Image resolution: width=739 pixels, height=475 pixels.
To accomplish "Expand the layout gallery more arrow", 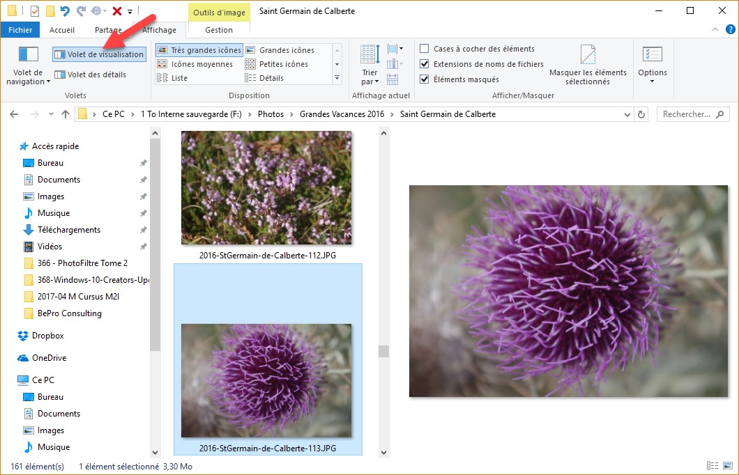I will (x=337, y=78).
